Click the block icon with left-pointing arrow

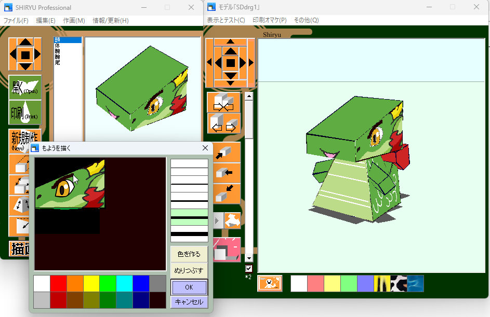(x=224, y=172)
